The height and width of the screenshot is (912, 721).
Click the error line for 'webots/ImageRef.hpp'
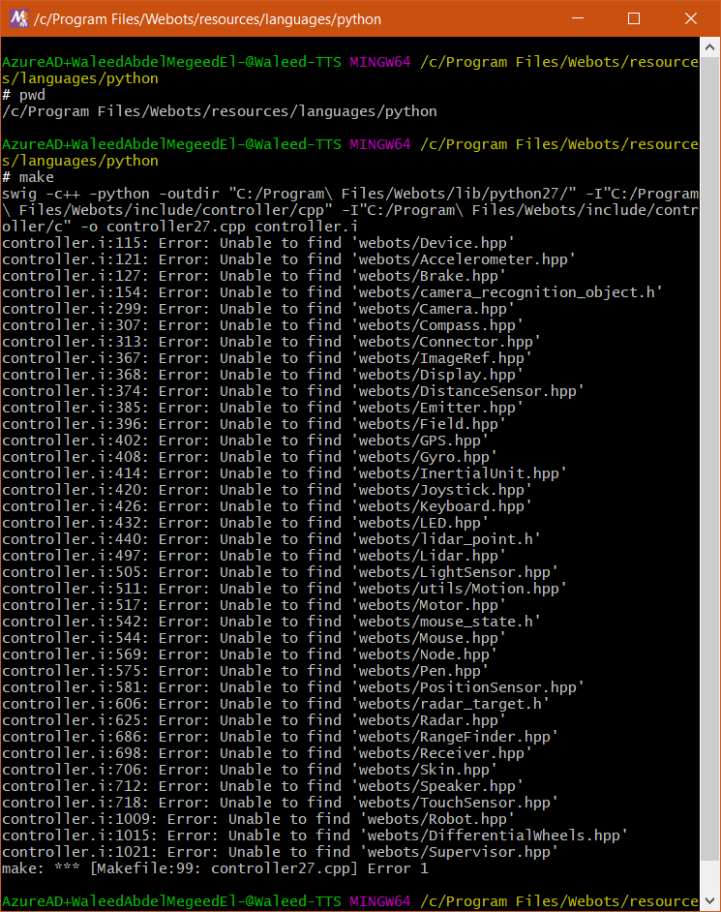pos(267,357)
